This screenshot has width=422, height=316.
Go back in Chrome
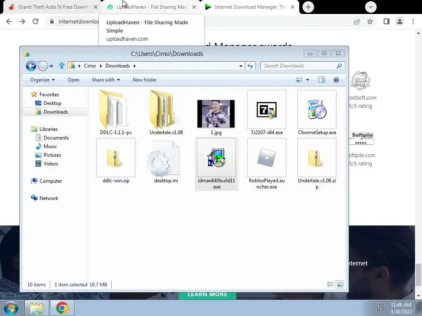(x=9, y=21)
